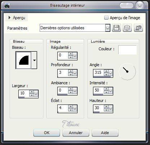Decrease the Largeur value with down arrow
Image resolution: width=150 pixels, height=145 pixels.
pyautogui.click(x=32, y=95)
